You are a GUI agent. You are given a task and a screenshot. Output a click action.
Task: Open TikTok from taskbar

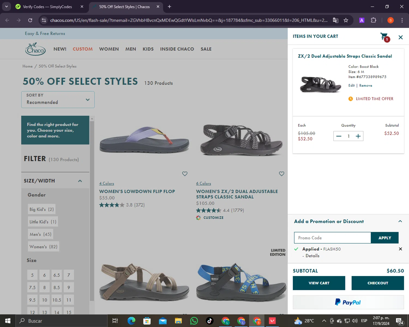(210, 321)
